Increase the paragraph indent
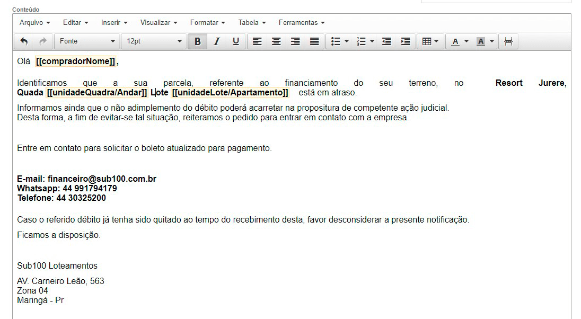581x319 pixels. (x=406, y=41)
